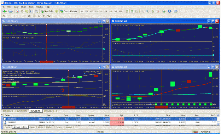This screenshot has height=134, width=221.
Task: Open the Navigator panel icon
Action: (27, 11)
